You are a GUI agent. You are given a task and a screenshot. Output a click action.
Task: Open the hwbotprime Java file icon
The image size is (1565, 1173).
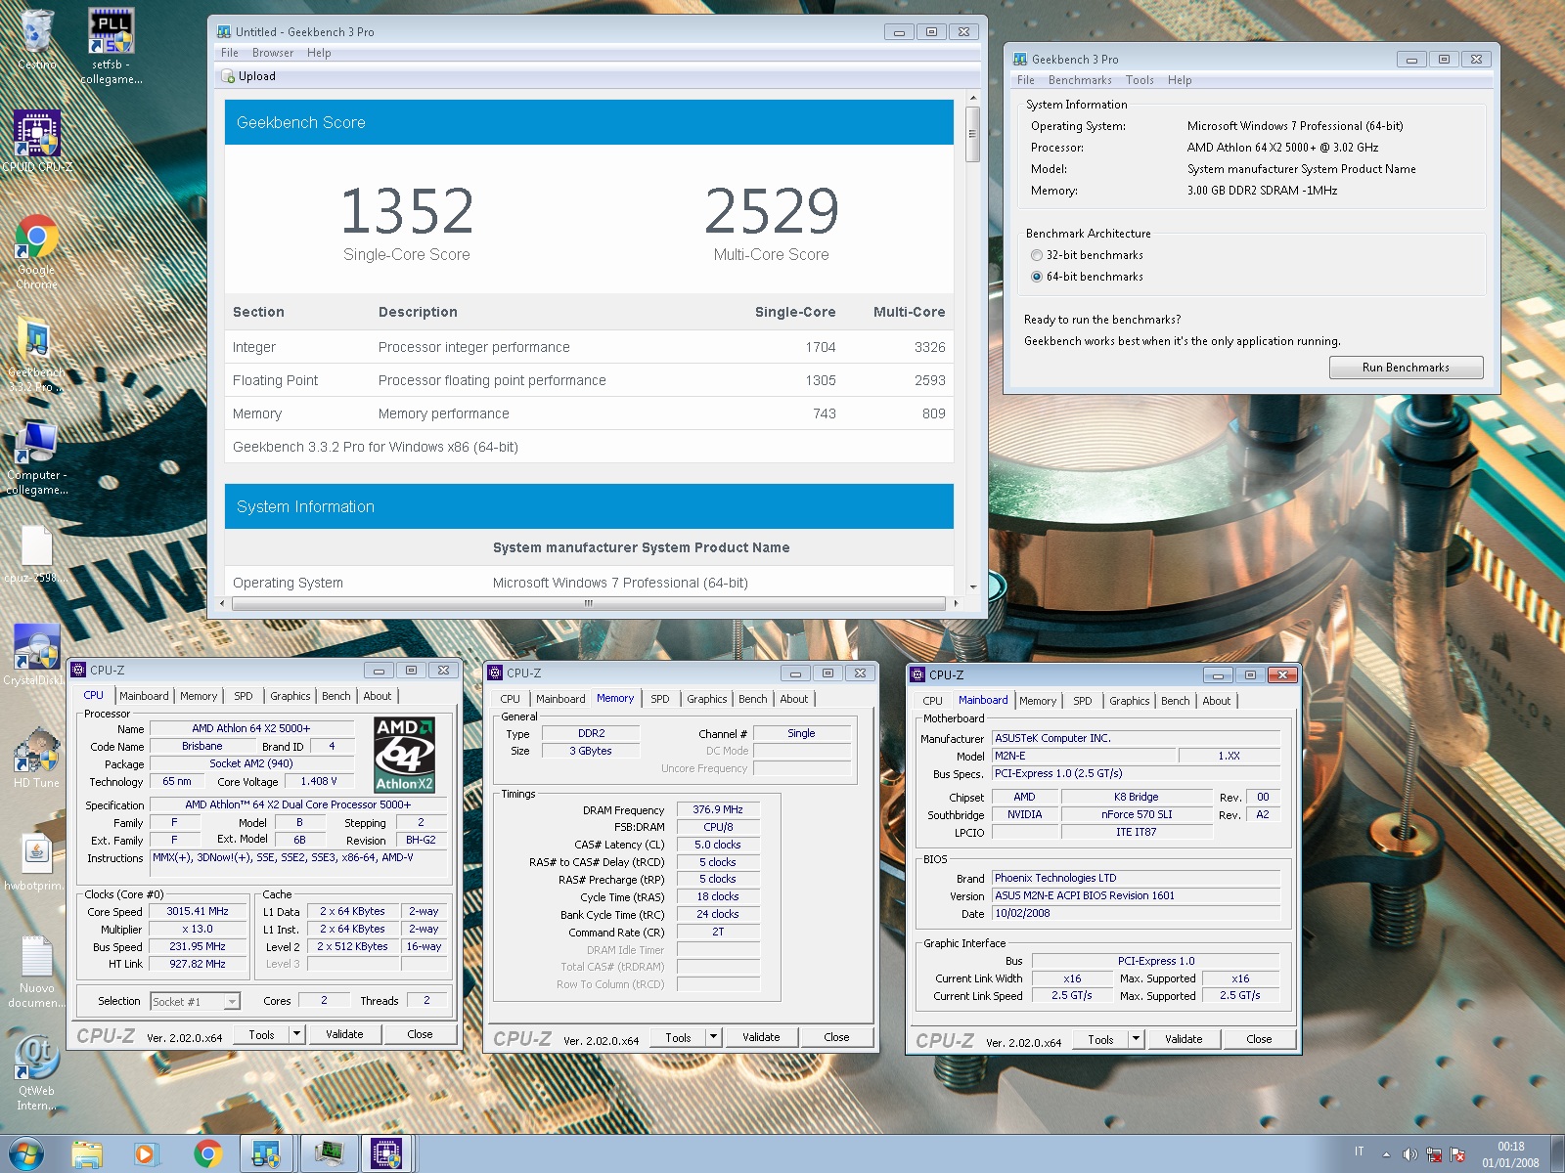pos(36,860)
